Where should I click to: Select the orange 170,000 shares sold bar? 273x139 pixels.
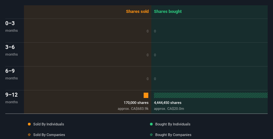click(x=146, y=95)
